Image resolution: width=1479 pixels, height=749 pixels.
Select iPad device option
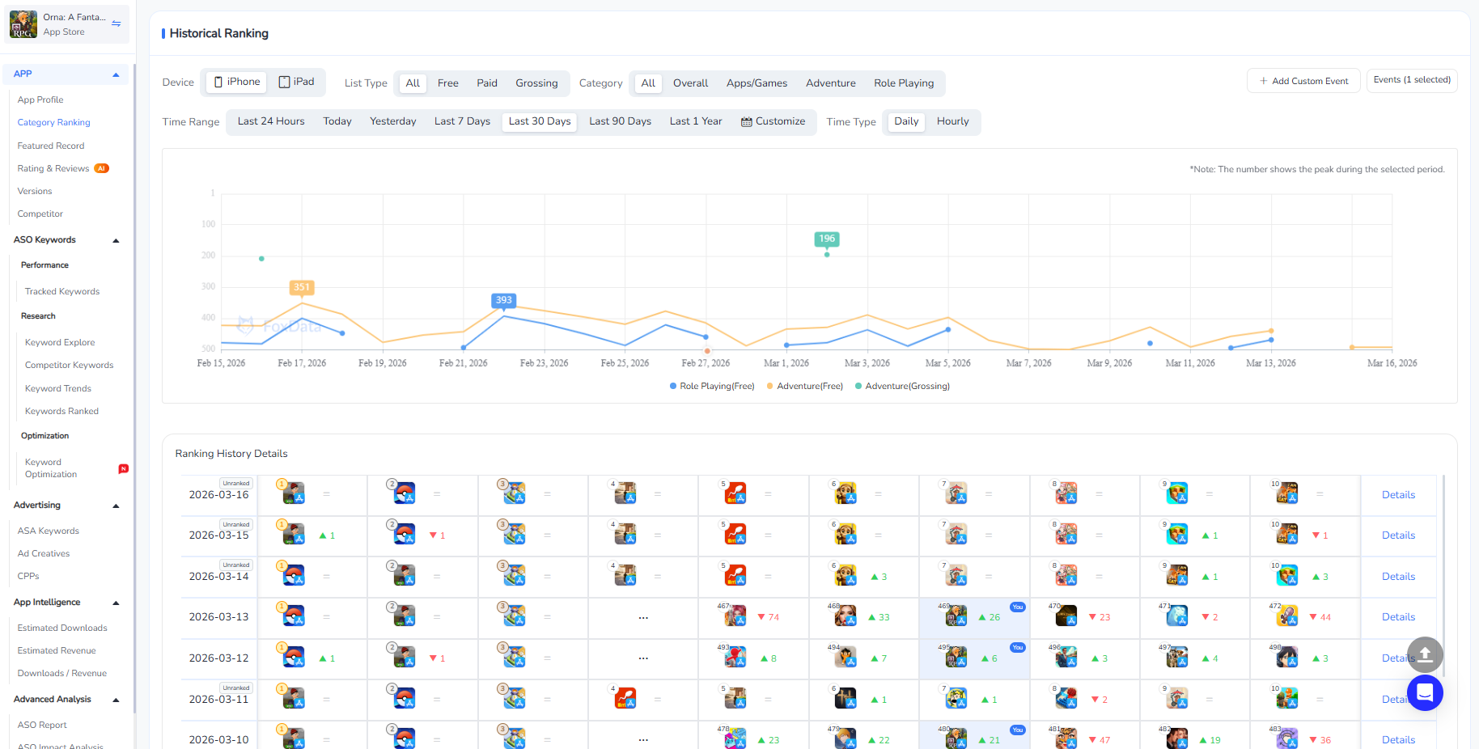click(296, 82)
